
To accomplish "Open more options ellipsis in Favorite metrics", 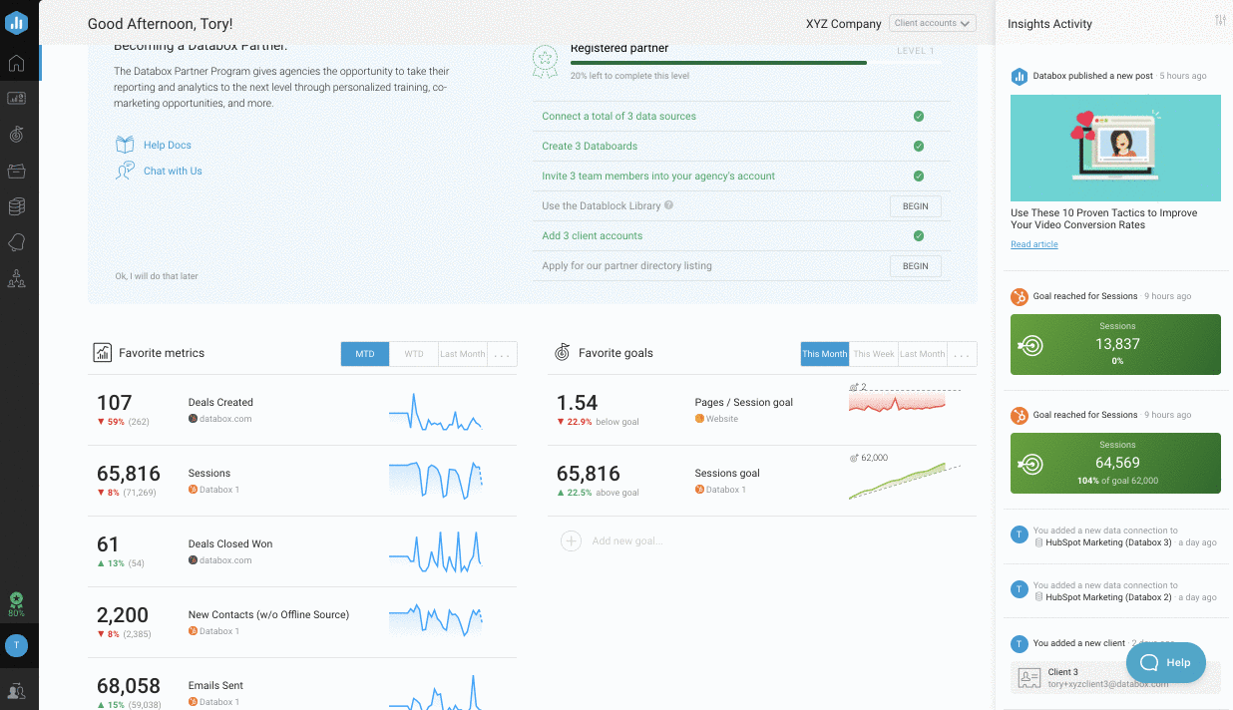I will point(502,354).
